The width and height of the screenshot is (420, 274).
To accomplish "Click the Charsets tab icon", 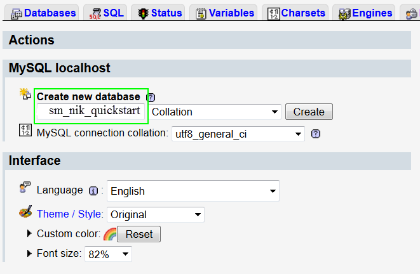I will tap(274, 13).
